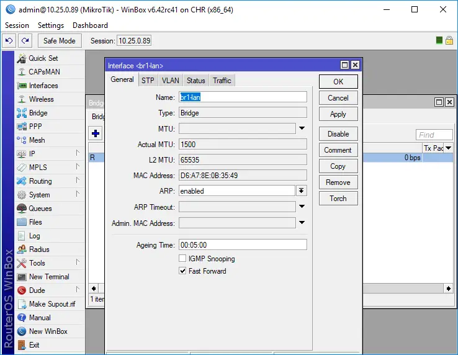Open Files from the sidebar
The image size is (458, 355).
pos(50,222)
